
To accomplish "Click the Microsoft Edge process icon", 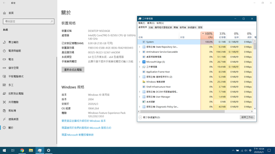I will [x=144, y=62].
